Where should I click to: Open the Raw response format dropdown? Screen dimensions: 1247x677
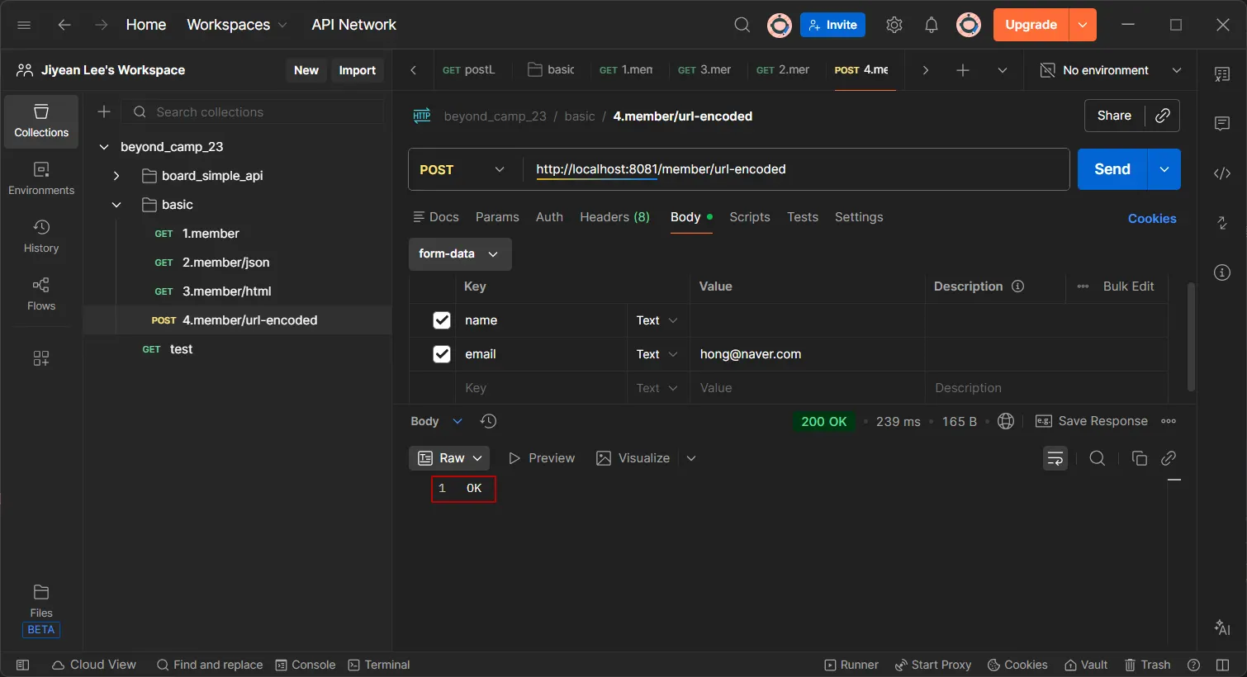[x=449, y=458]
